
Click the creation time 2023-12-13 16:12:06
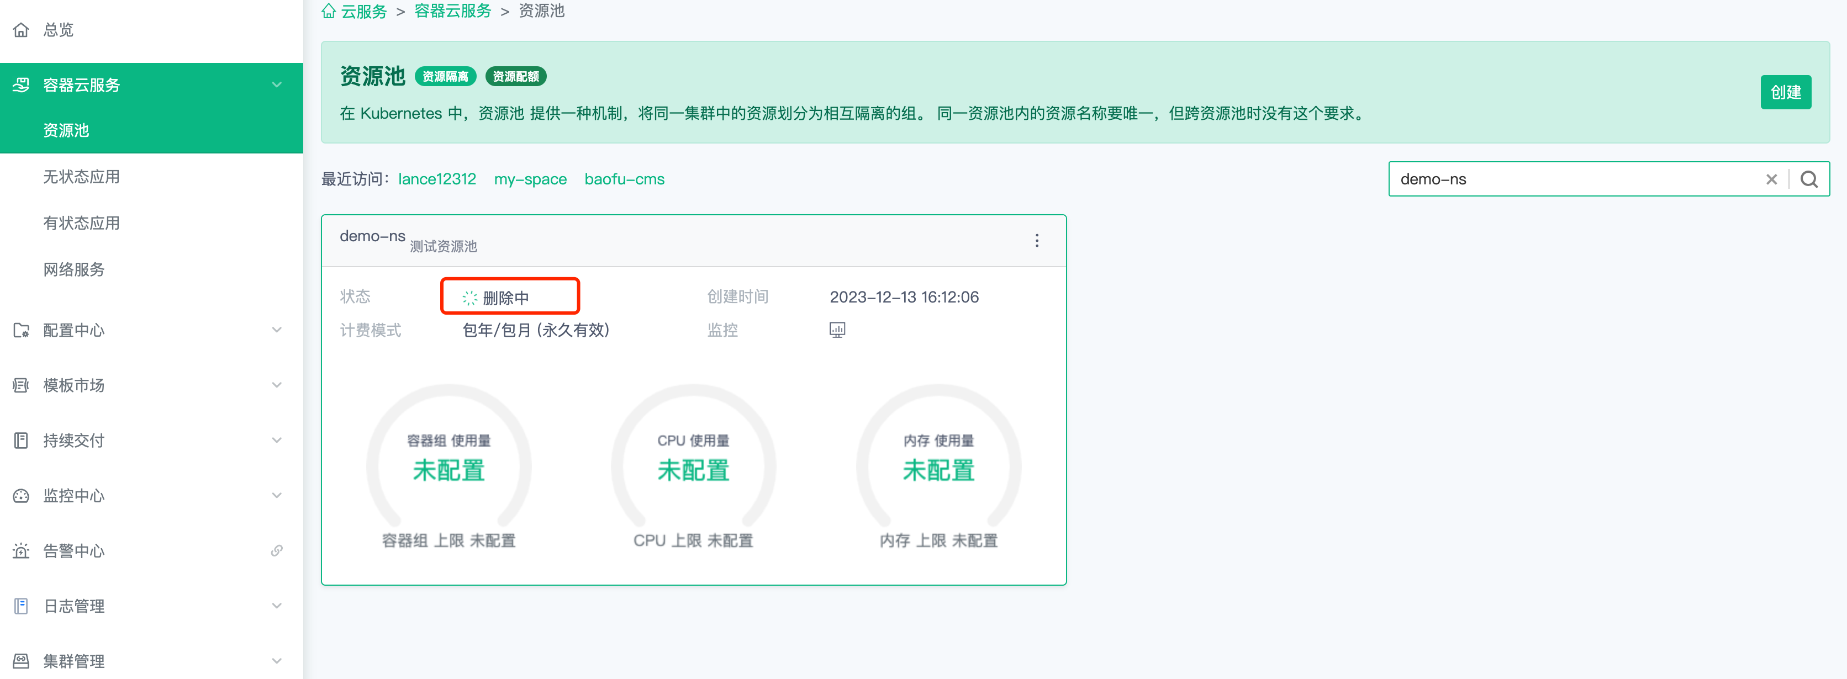(904, 297)
